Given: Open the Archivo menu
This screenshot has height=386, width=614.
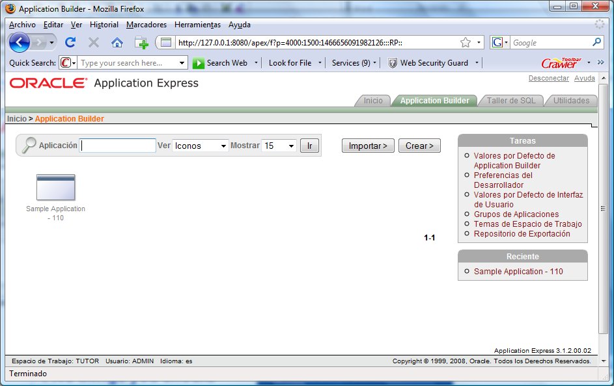Looking at the screenshot, I should (x=22, y=25).
